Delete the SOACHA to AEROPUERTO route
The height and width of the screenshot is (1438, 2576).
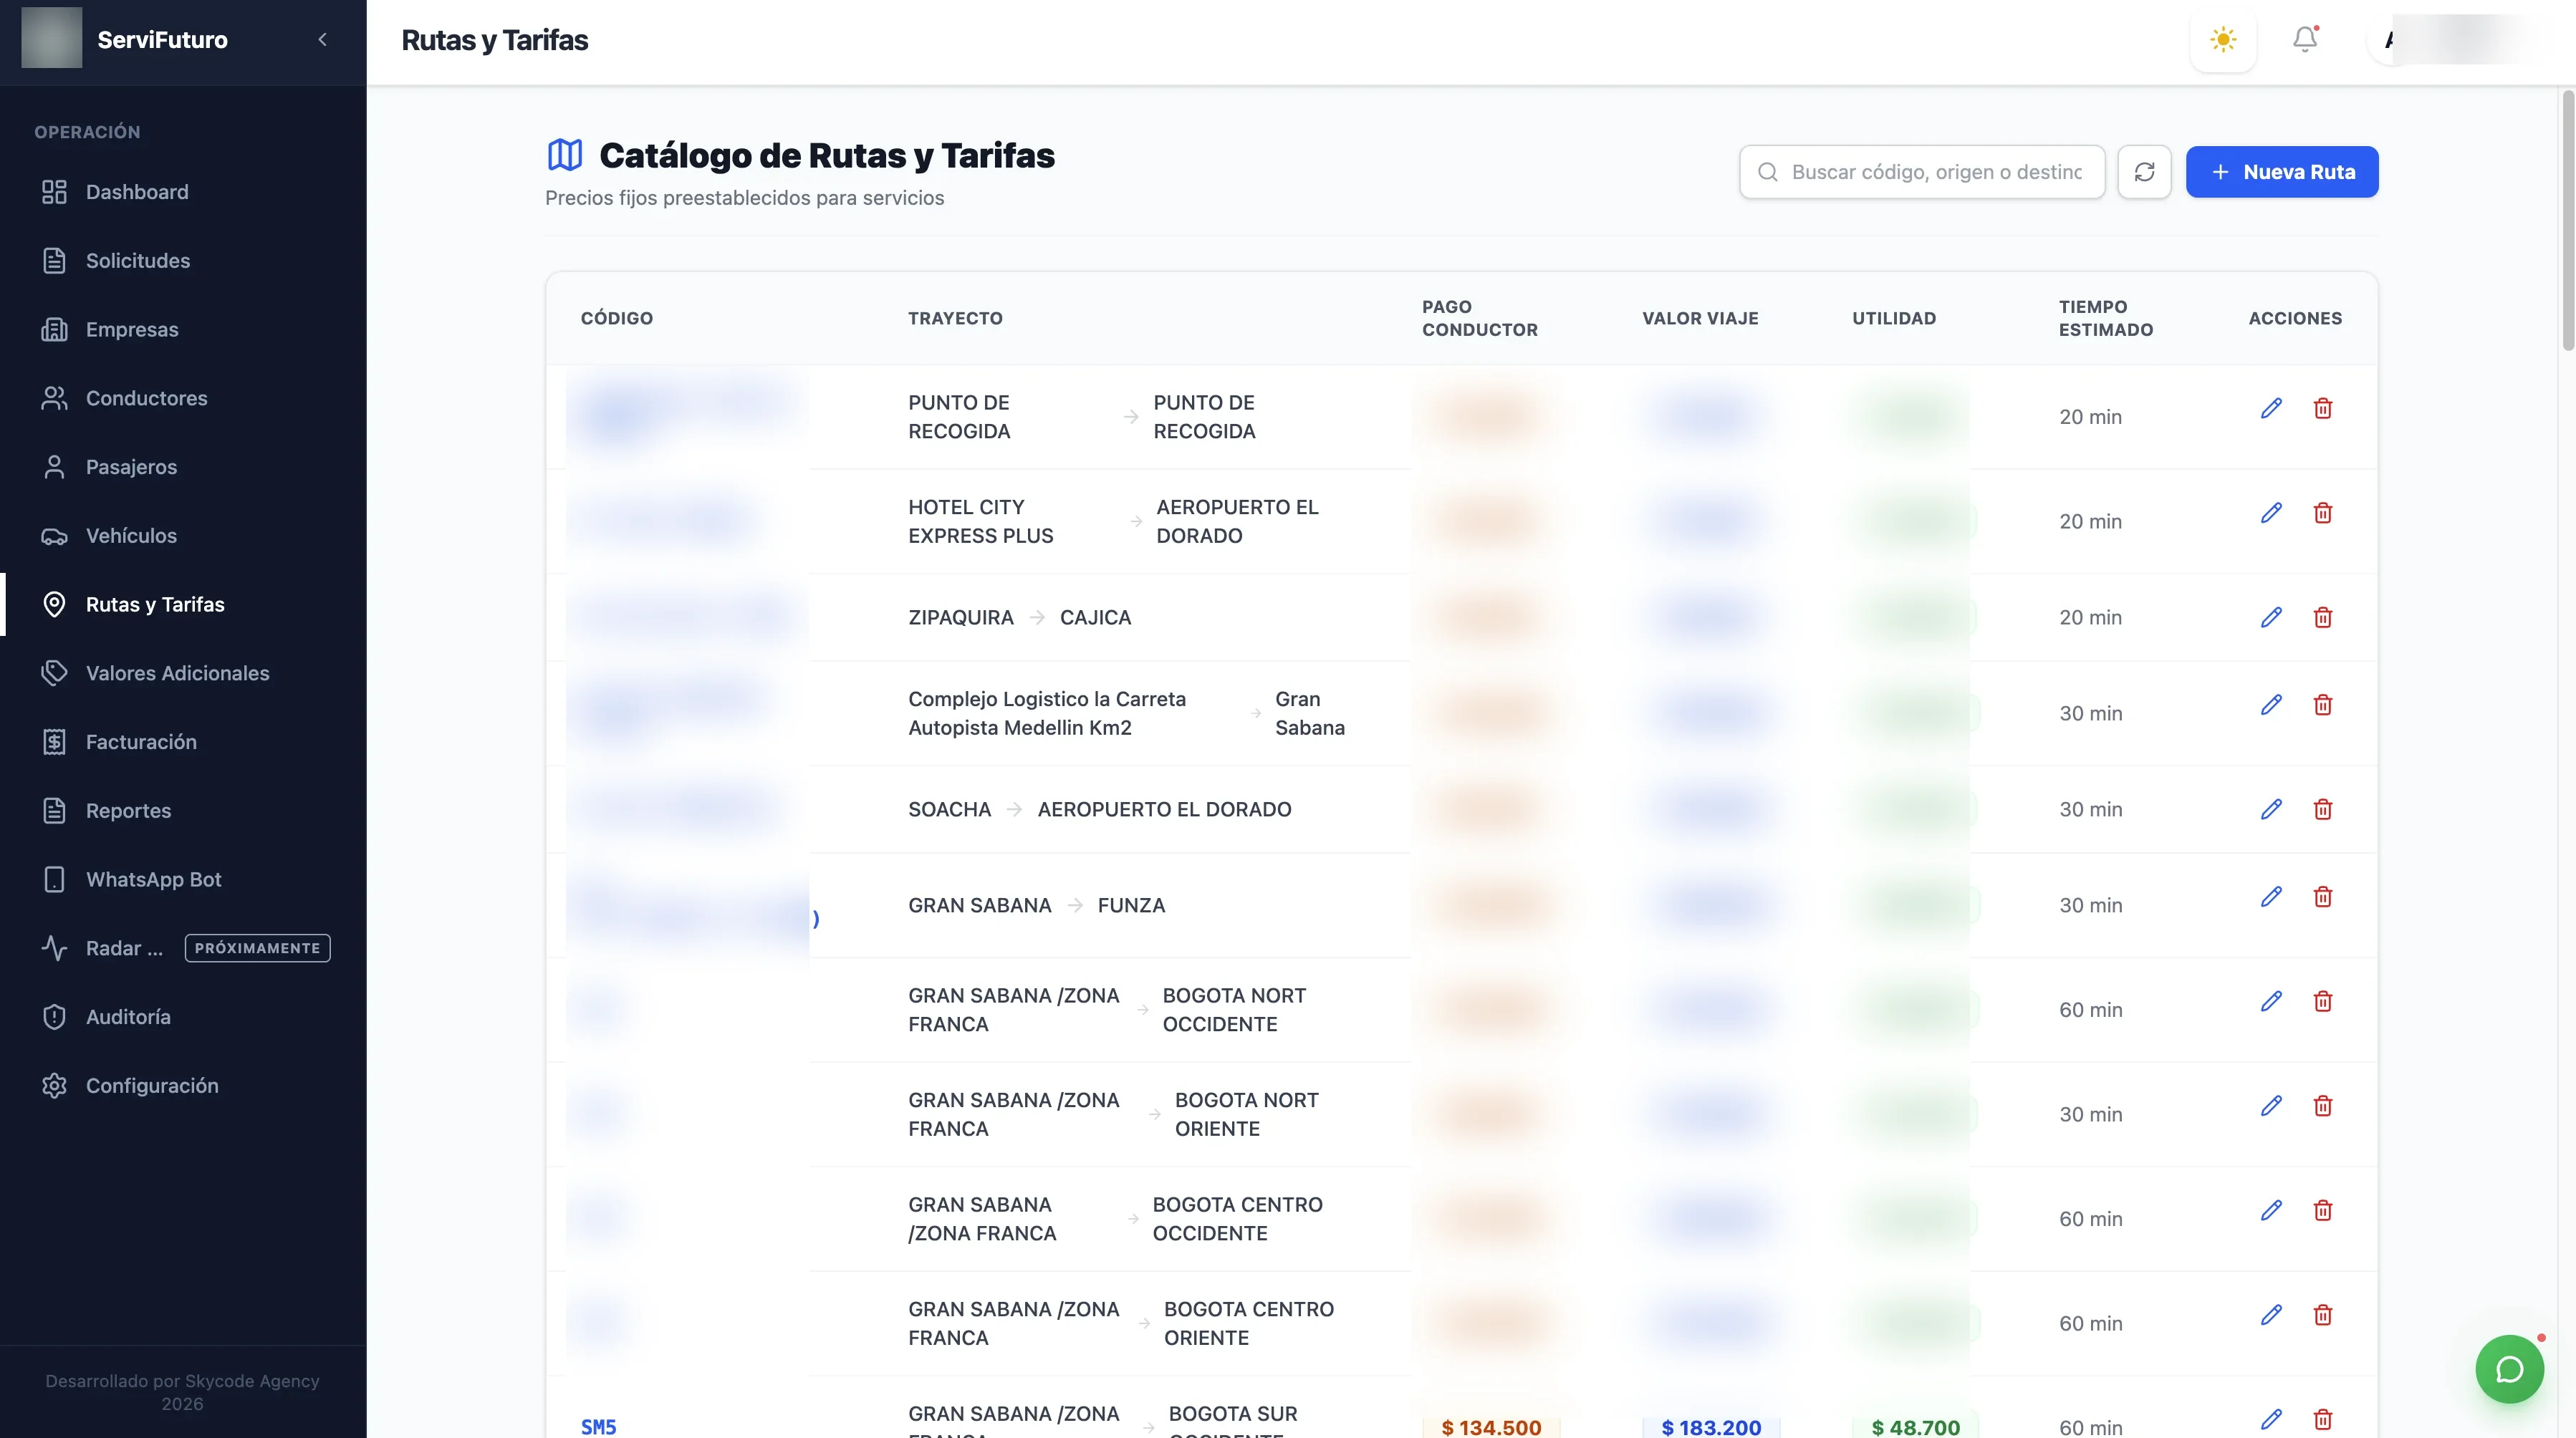[2323, 809]
